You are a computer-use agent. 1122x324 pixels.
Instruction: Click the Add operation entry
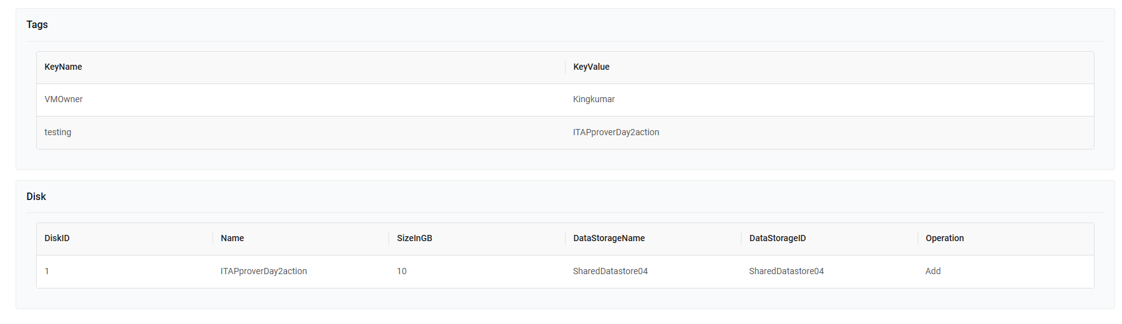[x=933, y=272]
